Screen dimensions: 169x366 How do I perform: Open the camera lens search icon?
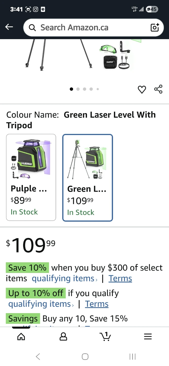pyautogui.click(x=155, y=27)
